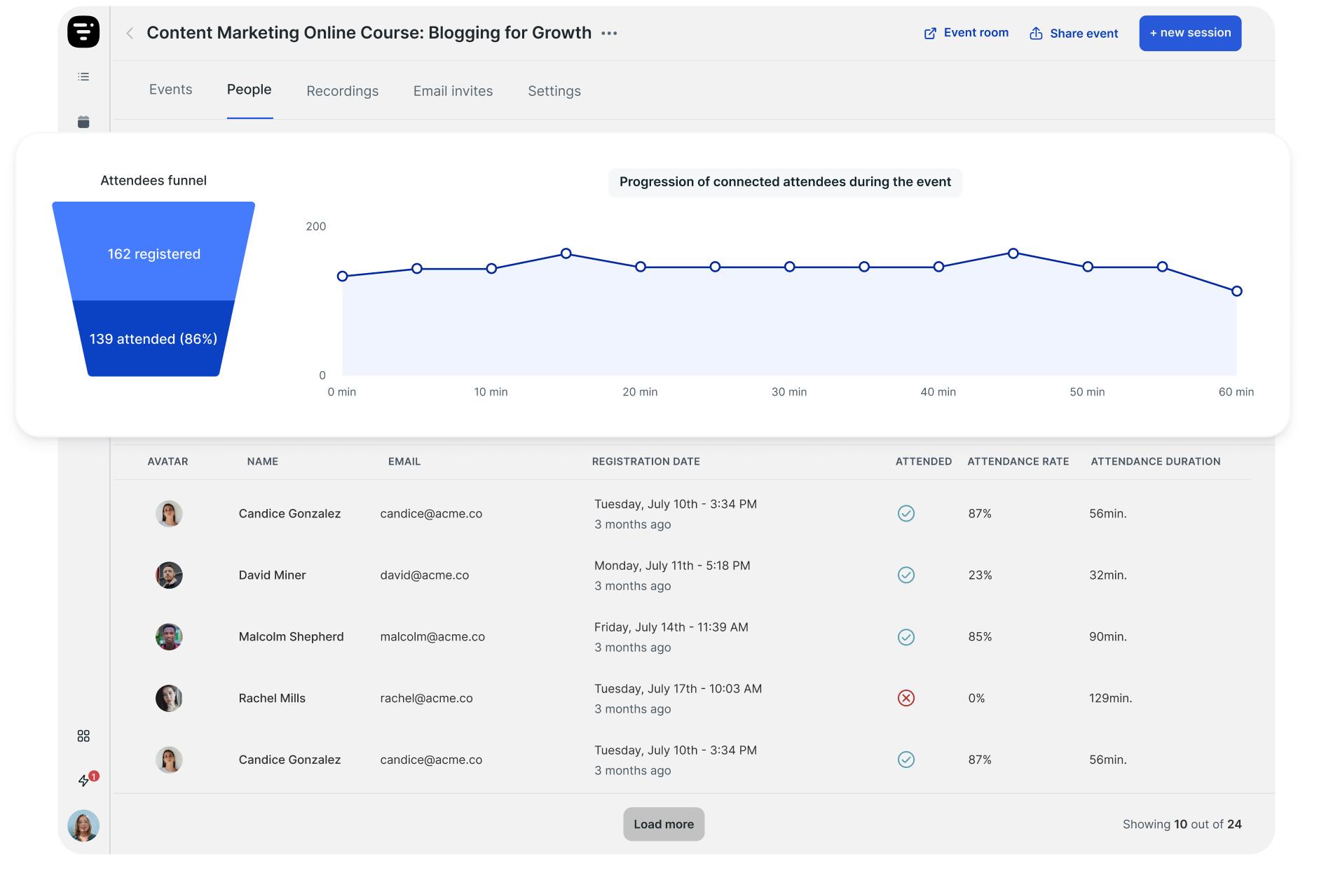Click Rachel Mills' red not-attended icon

coord(905,698)
